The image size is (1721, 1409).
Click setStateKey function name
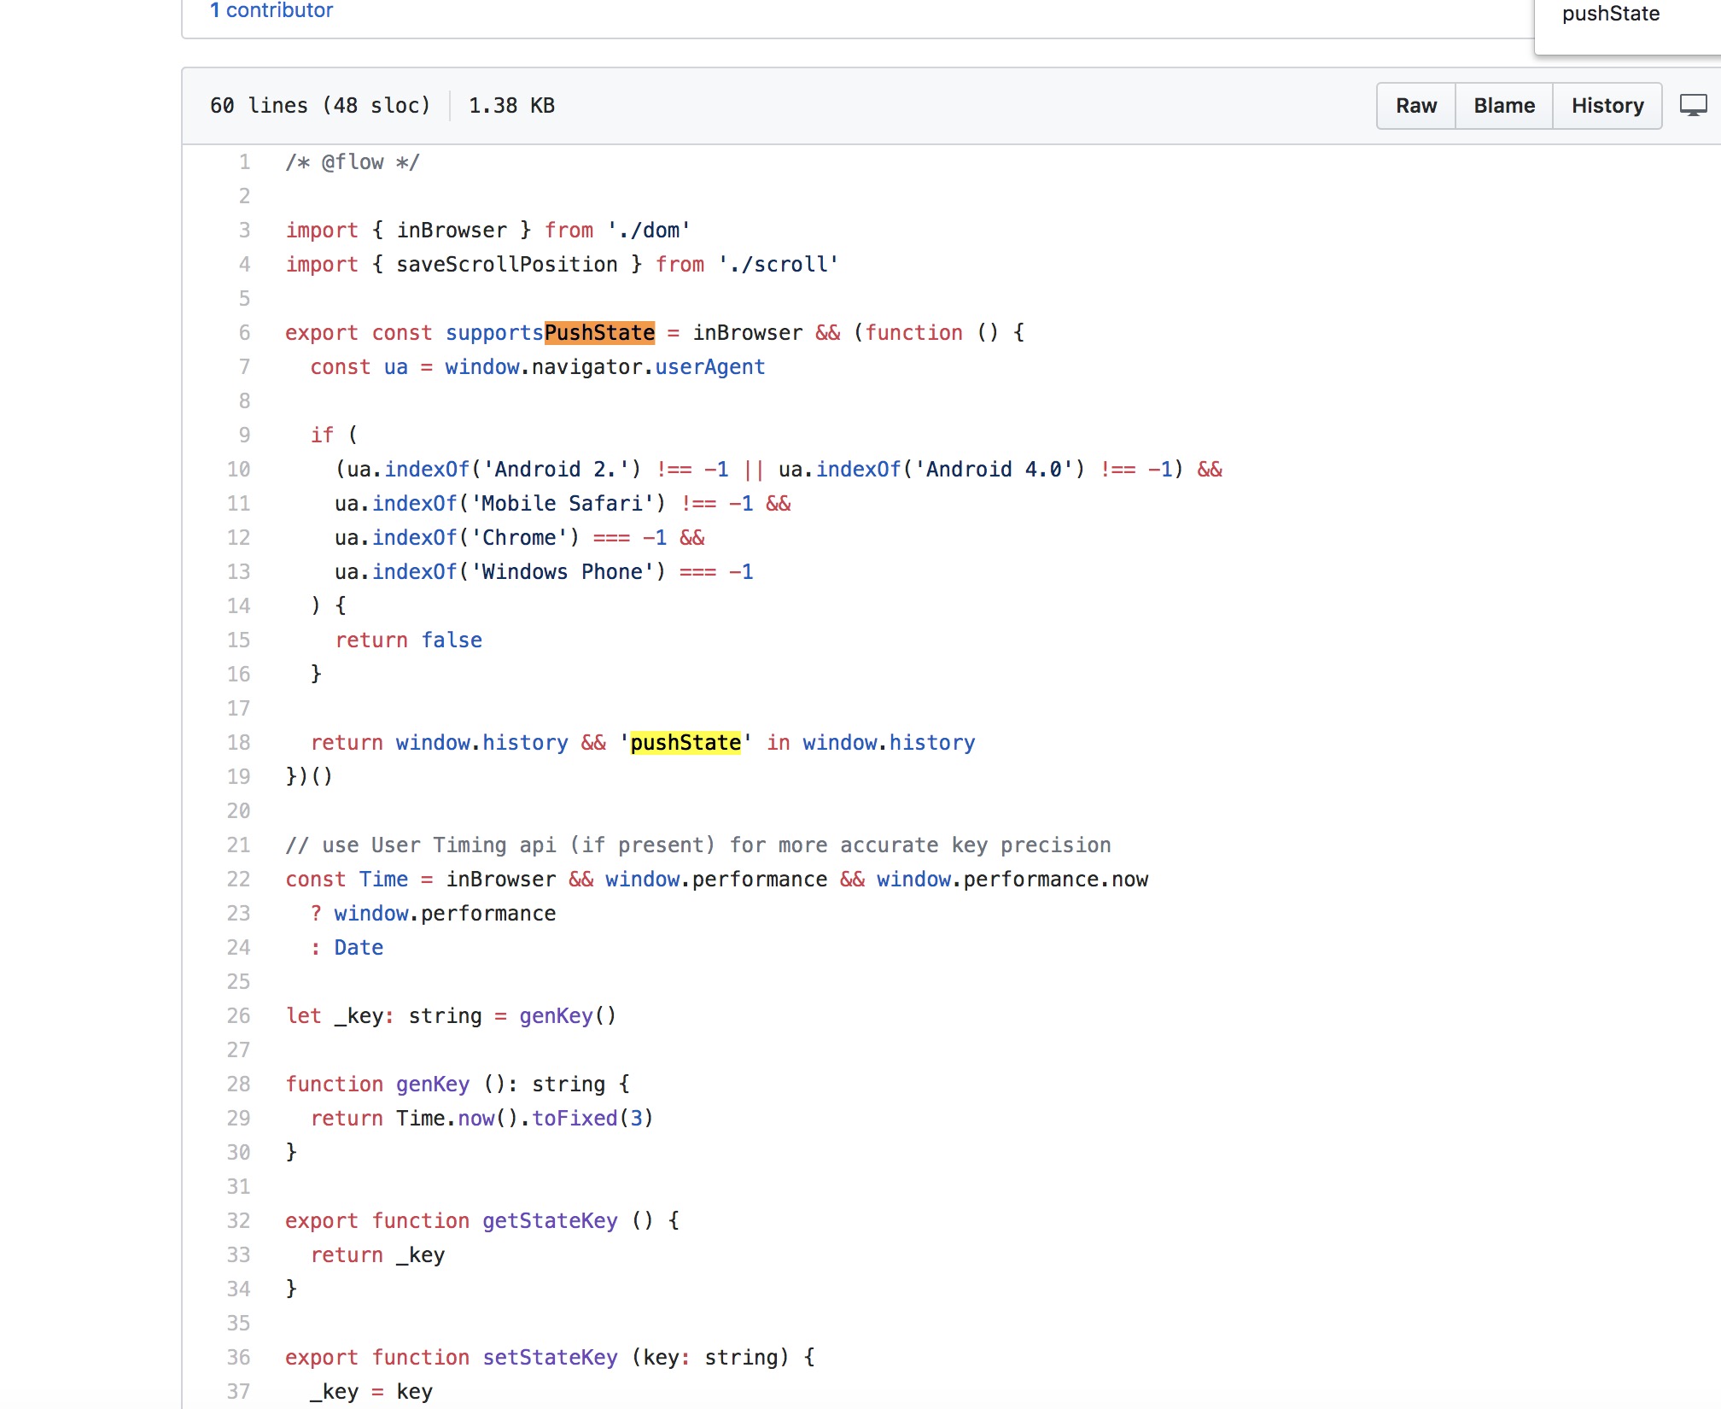550,1357
